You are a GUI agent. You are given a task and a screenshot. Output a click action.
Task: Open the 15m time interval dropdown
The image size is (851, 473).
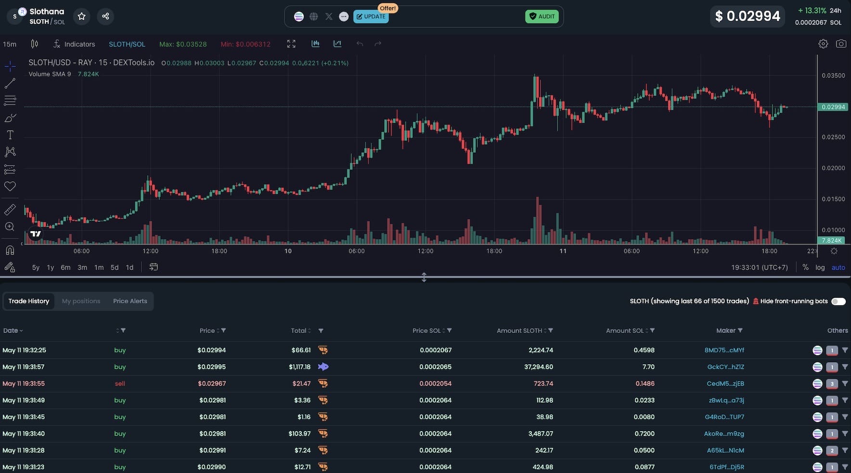[10, 44]
